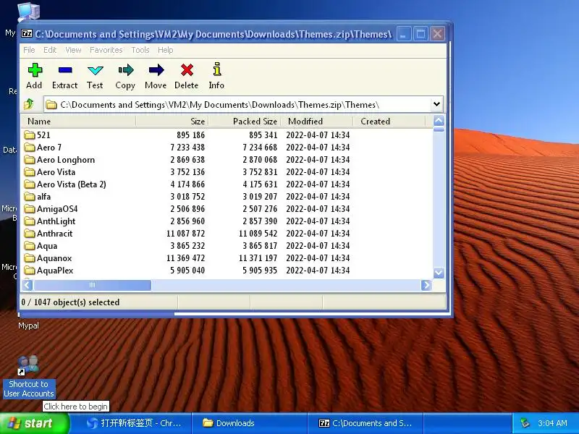Click the horizontal scrollbar right arrow

pyautogui.click(x=426, y=285)
